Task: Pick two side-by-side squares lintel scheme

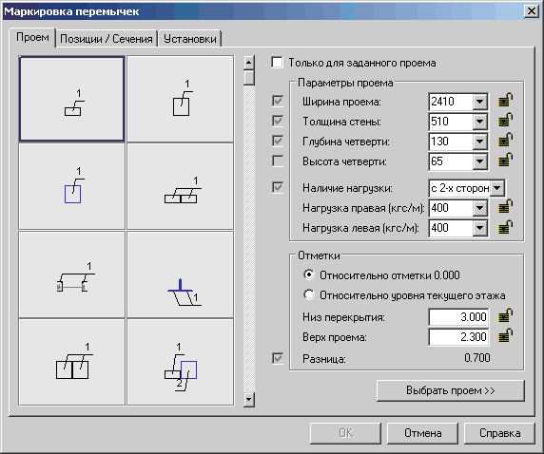Action: tap(72, 362)
